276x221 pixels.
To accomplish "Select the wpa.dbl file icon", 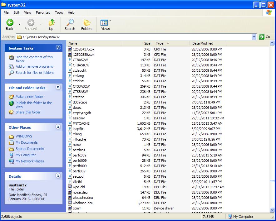I will click(x=70, y=187).
